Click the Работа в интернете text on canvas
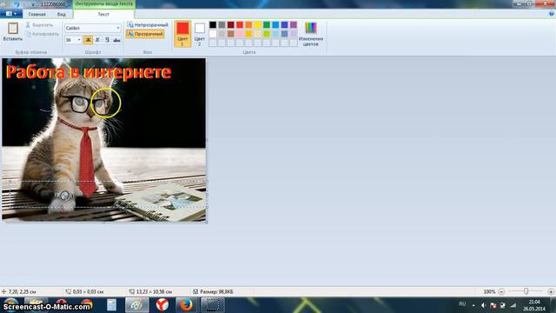This screenshot has width=556, height=313. [89, 72]
